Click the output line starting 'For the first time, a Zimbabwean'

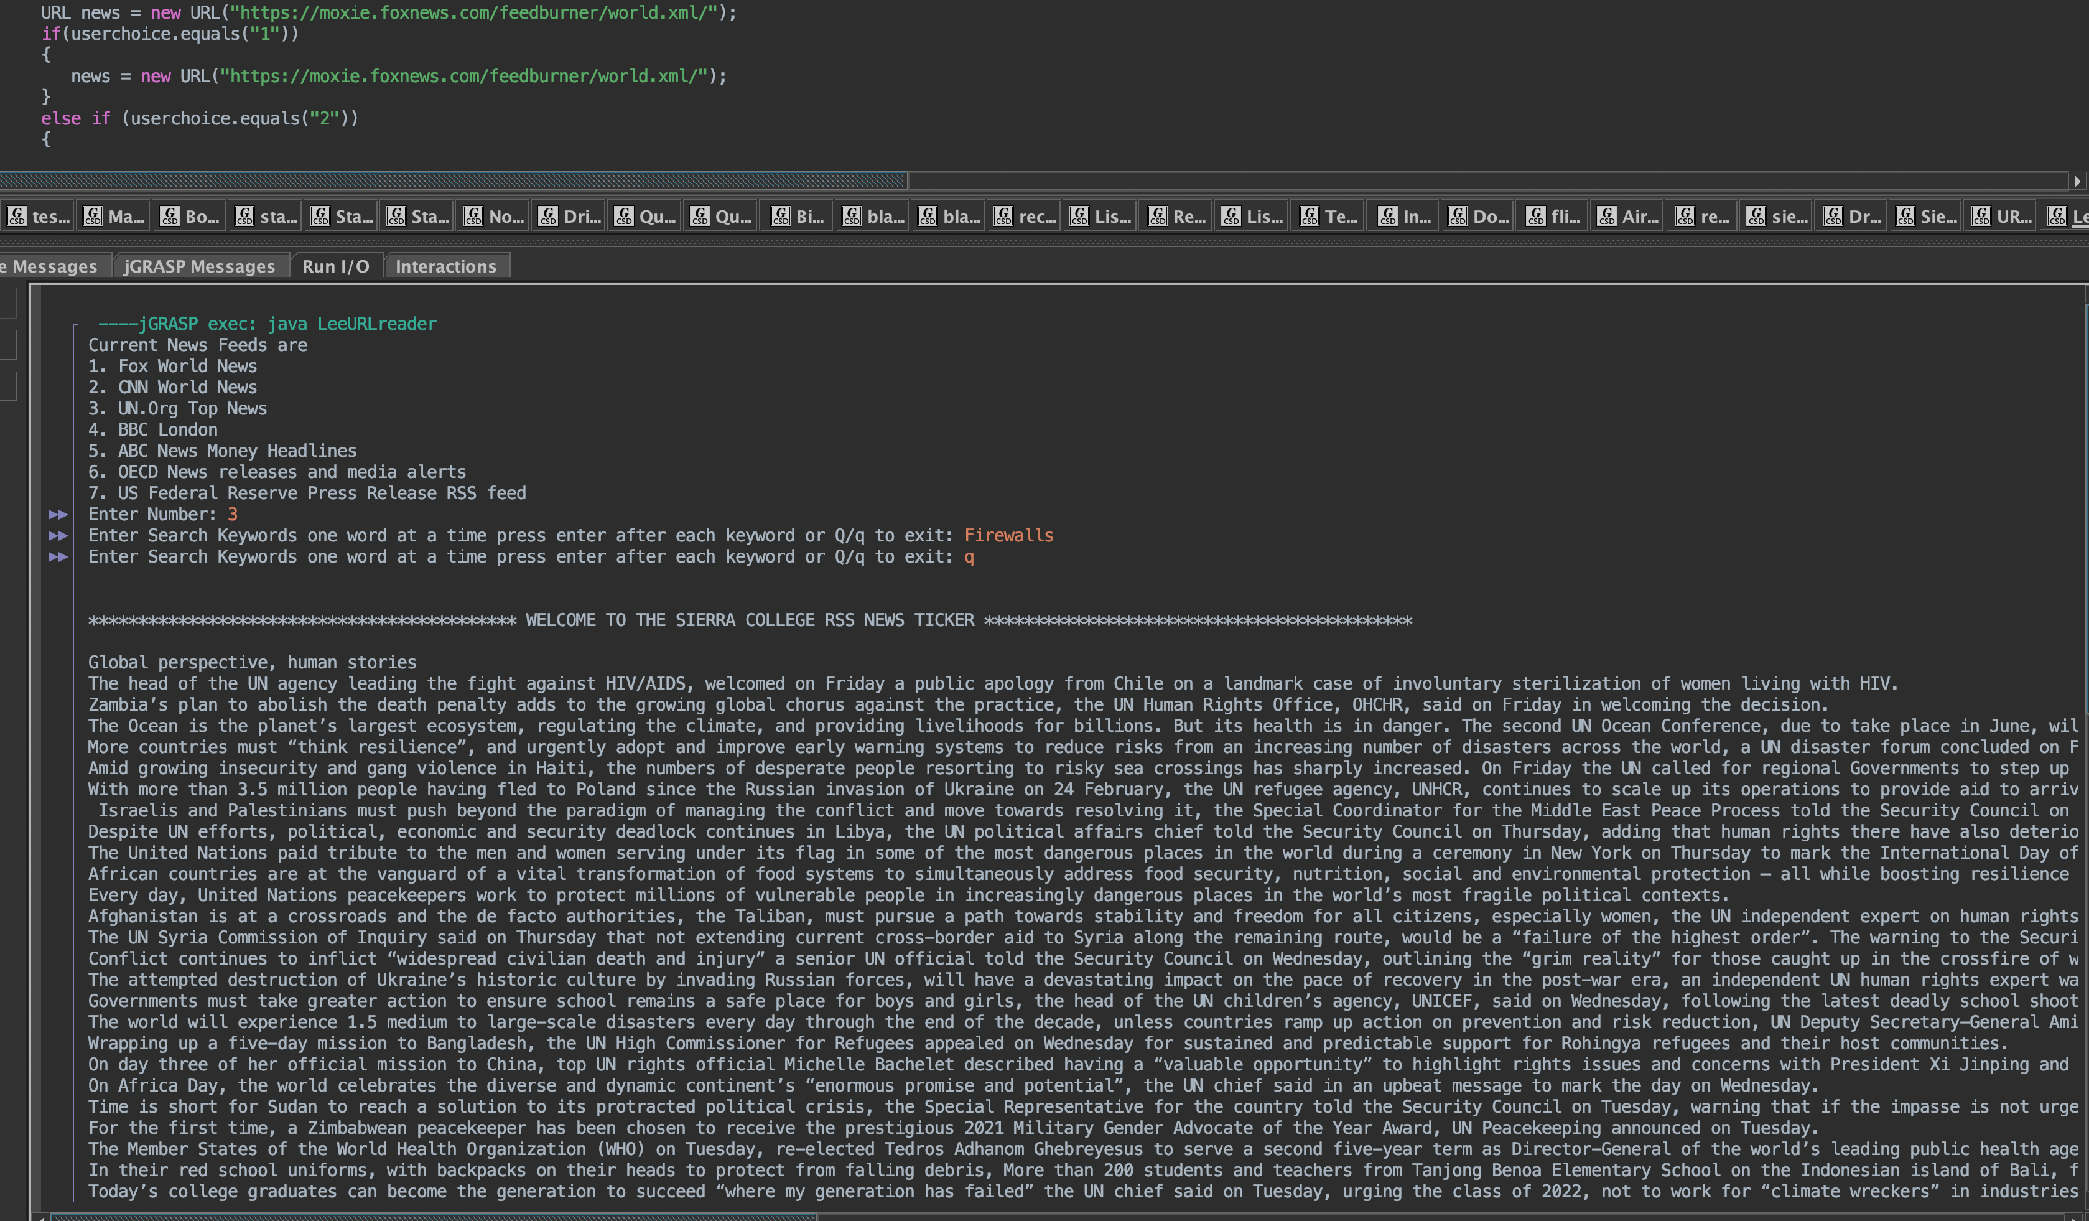pos(953,1128)
